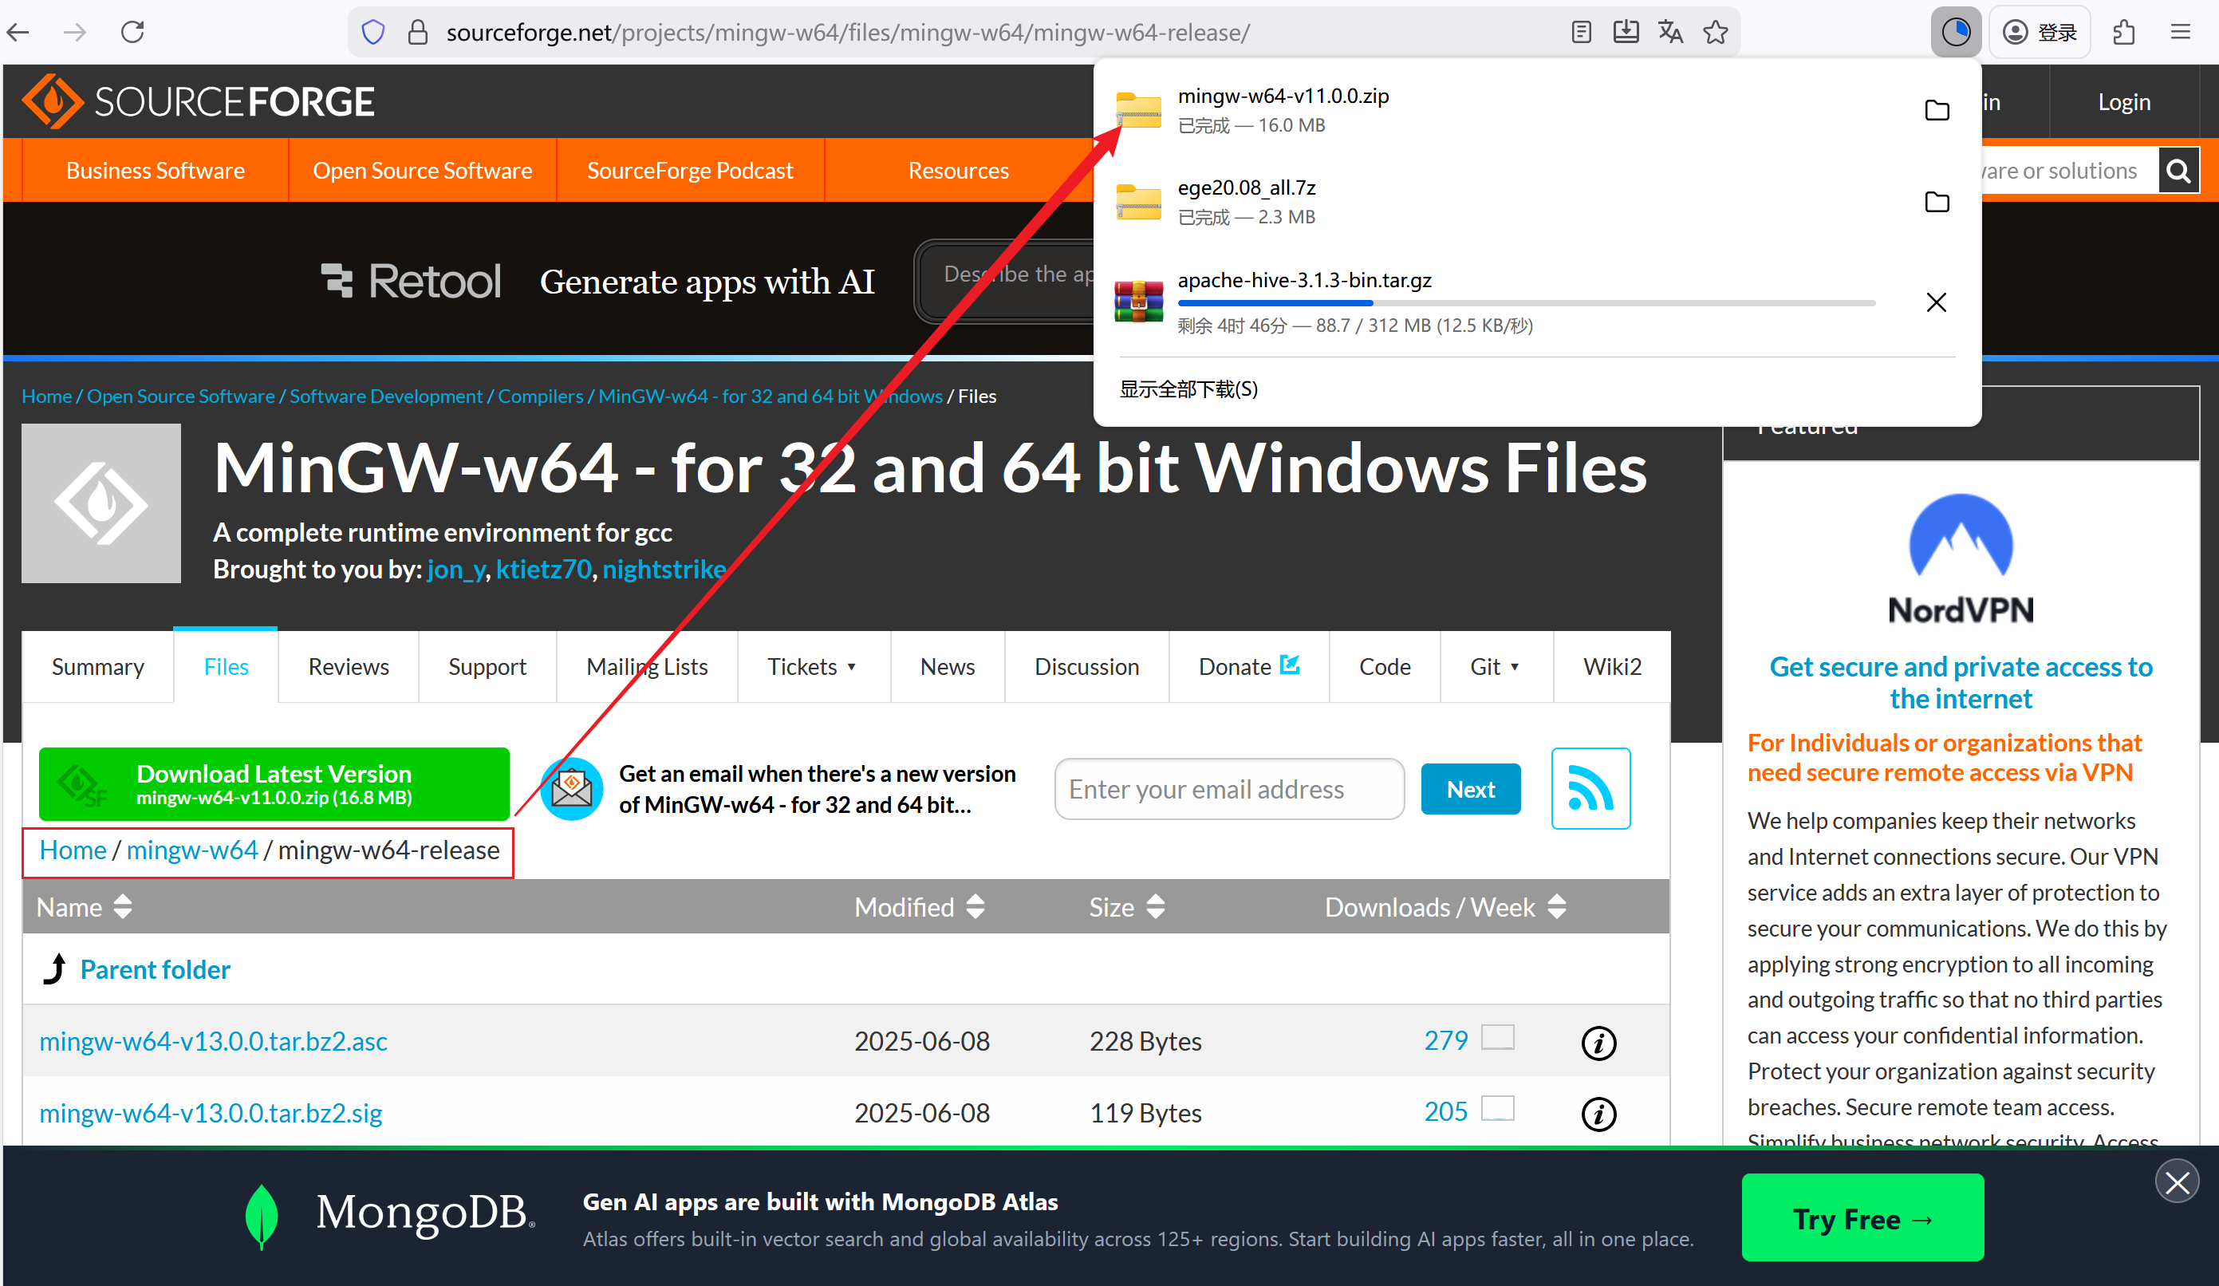Open Resources nav menu
Viewport: 2219px width, 1286px height.
[958, 170]
